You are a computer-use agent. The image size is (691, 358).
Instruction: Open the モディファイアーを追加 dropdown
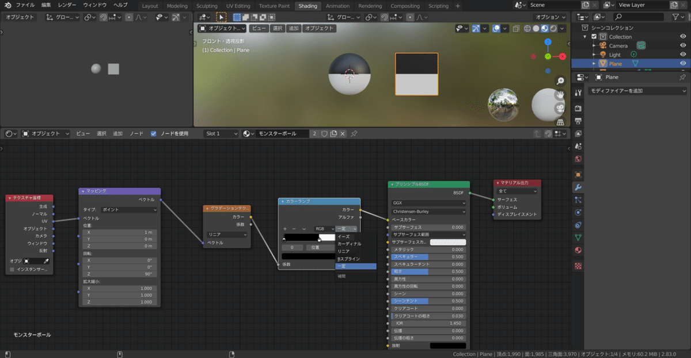pos(636,91)
